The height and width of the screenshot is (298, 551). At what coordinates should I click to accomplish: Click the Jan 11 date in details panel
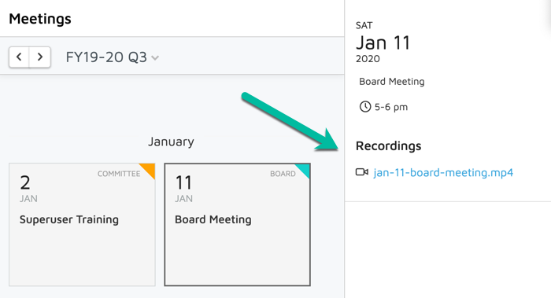pos(383,42)
